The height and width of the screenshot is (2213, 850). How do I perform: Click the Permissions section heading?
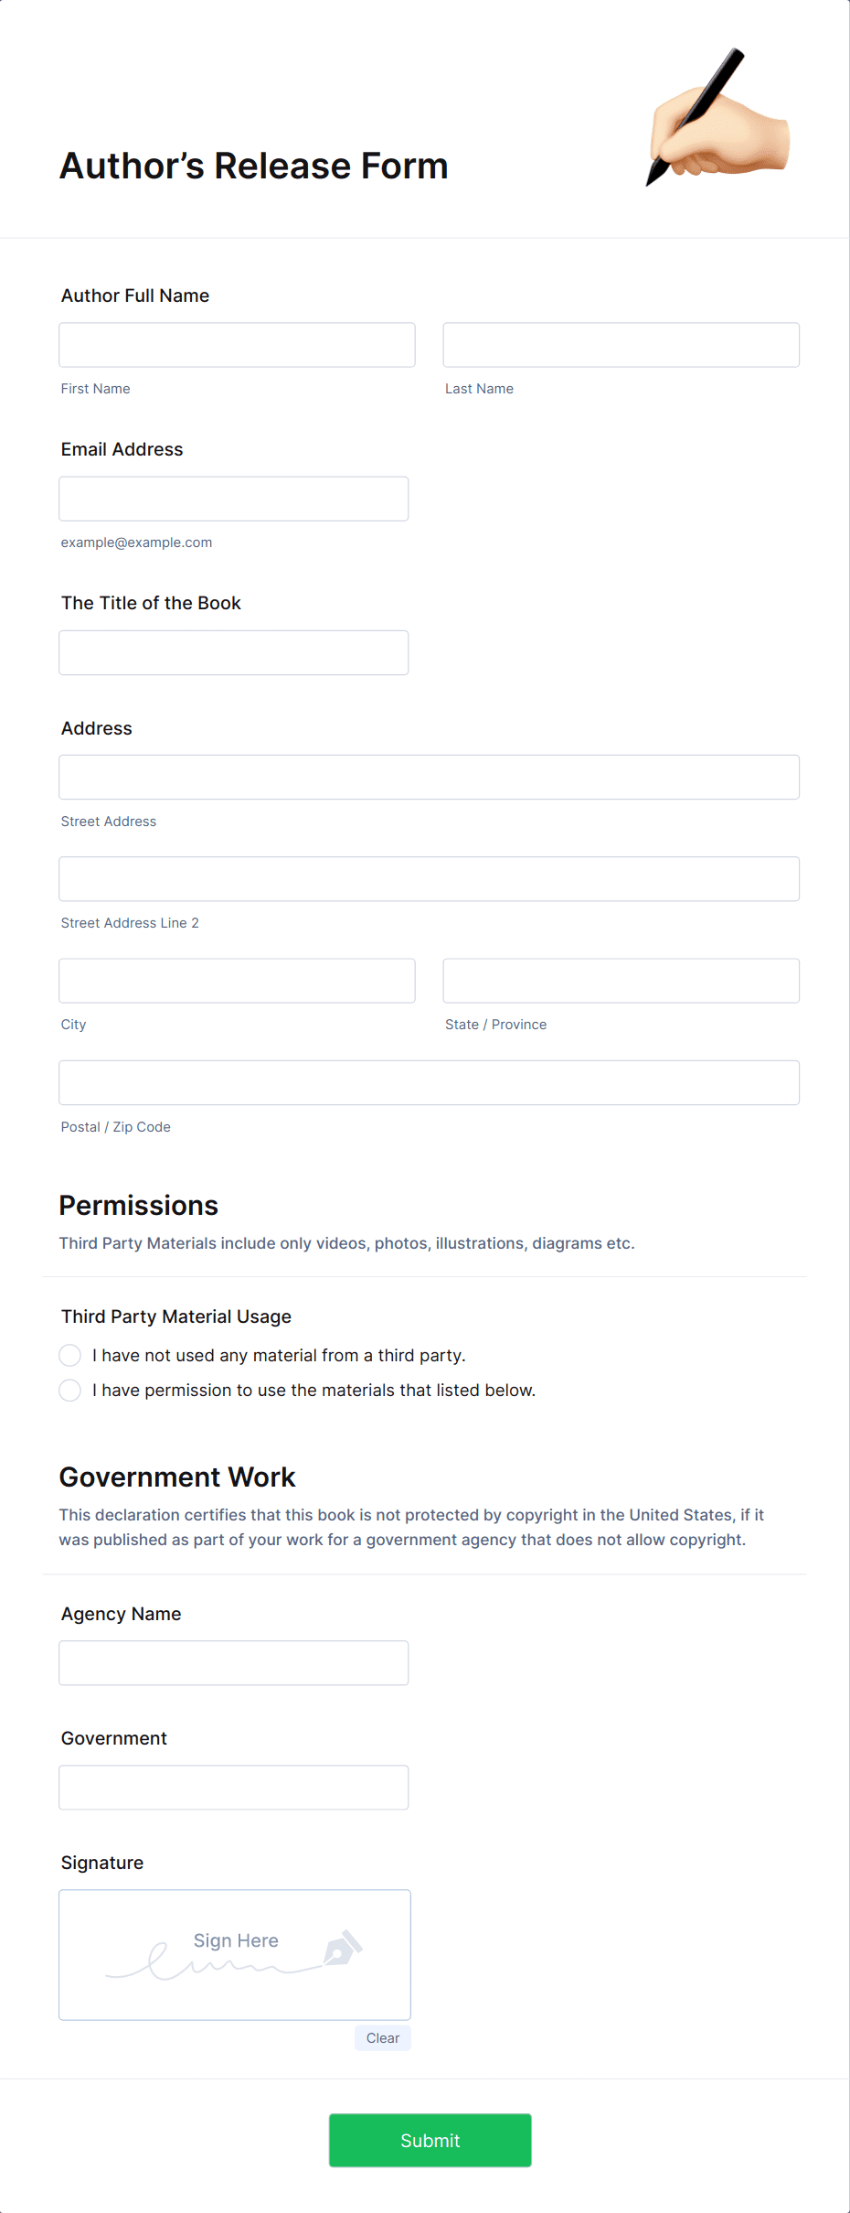pos(138,1206)
